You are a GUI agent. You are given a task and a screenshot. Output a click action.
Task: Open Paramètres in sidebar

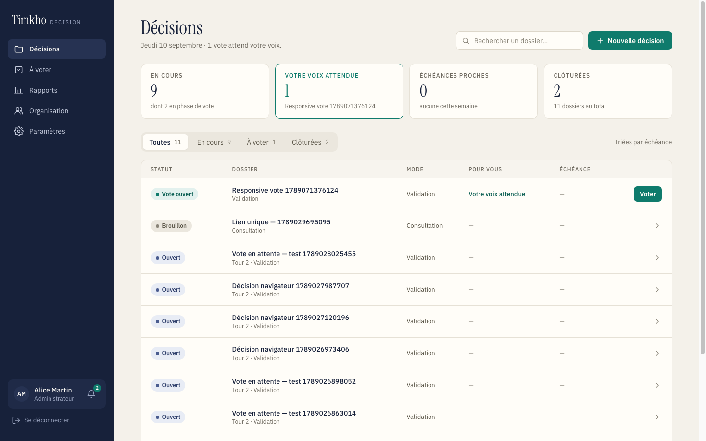57,131
